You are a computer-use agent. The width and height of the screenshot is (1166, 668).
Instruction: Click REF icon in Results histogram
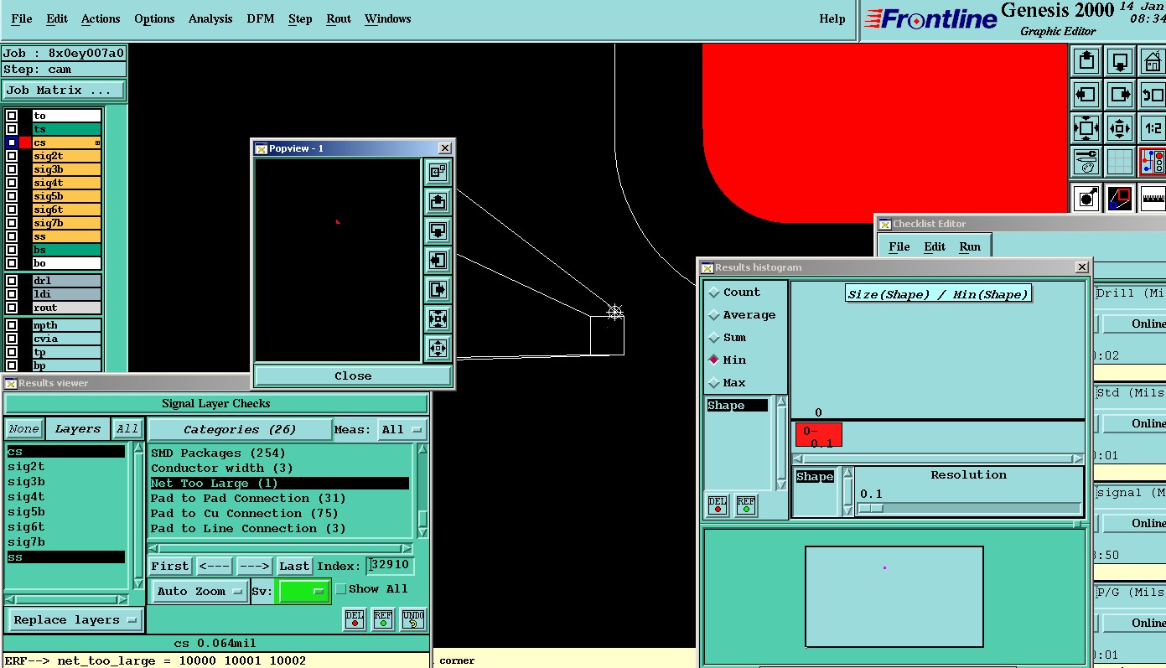tap(745, 505)
